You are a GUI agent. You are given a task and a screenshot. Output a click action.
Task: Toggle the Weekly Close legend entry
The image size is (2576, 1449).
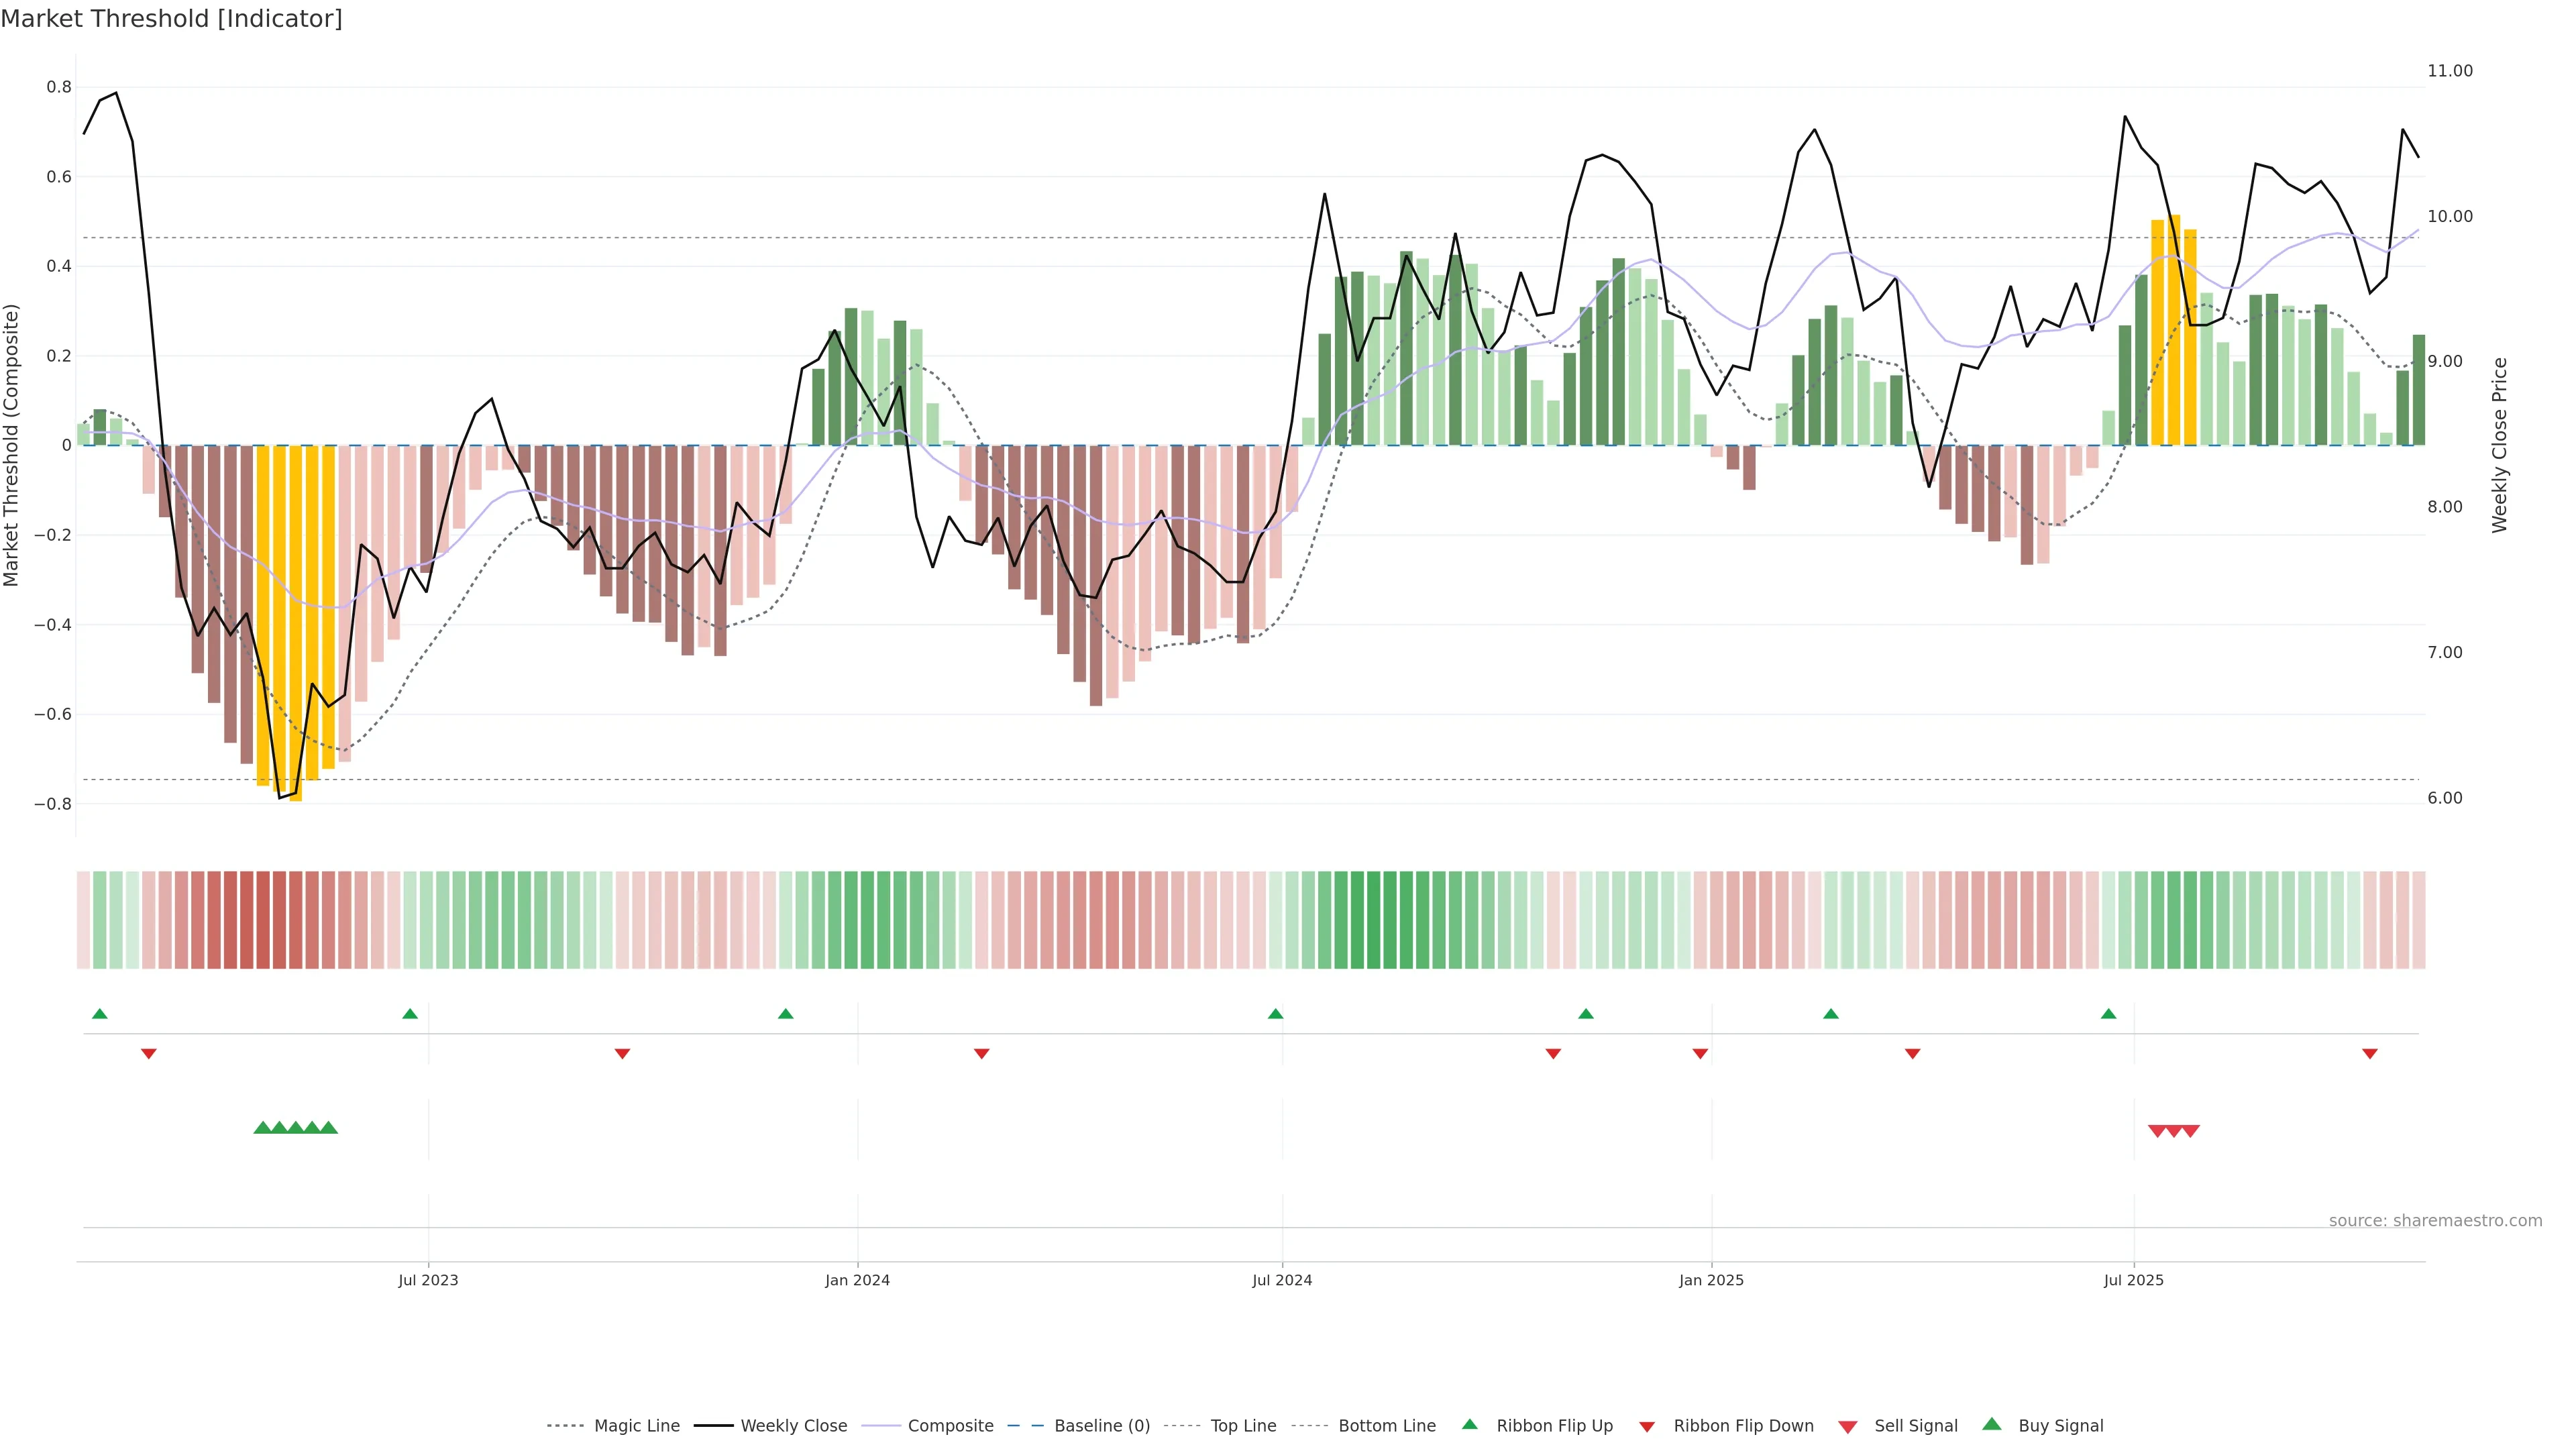coord(793,1426)
